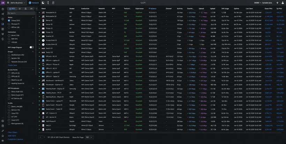Click the Access Point 01 device icon
The height and width of the screenshot is (144, 286).
point(43,40)
